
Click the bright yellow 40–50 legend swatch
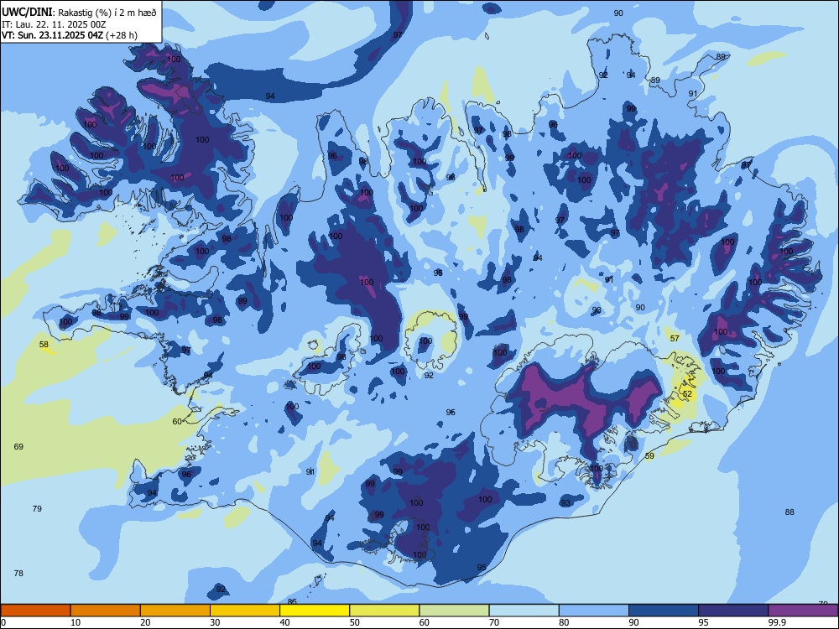click(x=315, y=611)
